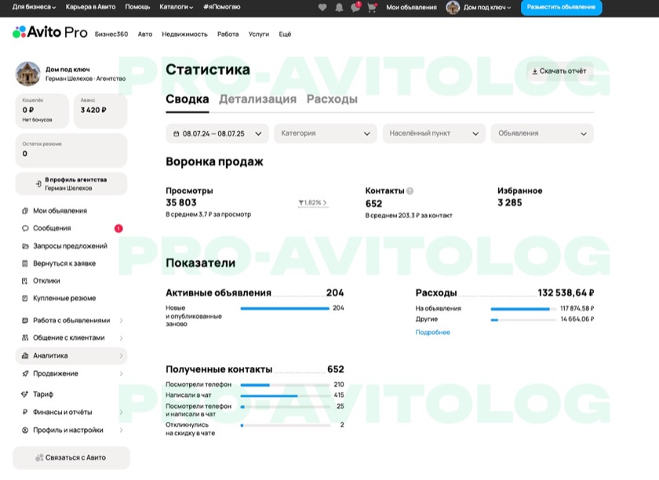Click profile avatar in top bar
Screen dimensions: 659x480
453,7
